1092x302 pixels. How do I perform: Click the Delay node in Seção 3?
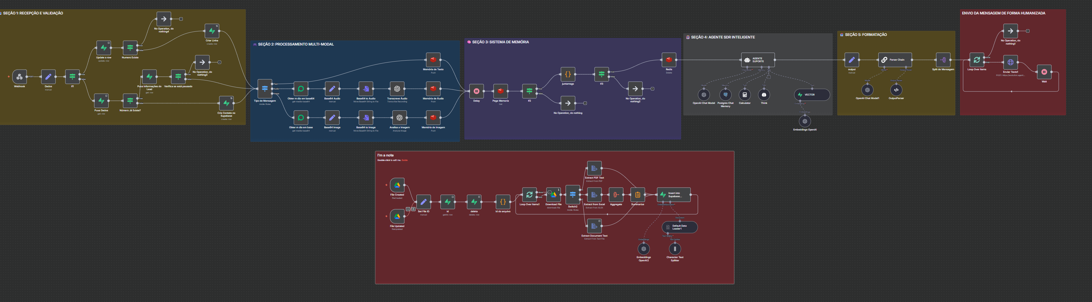(x=476, y=91)
